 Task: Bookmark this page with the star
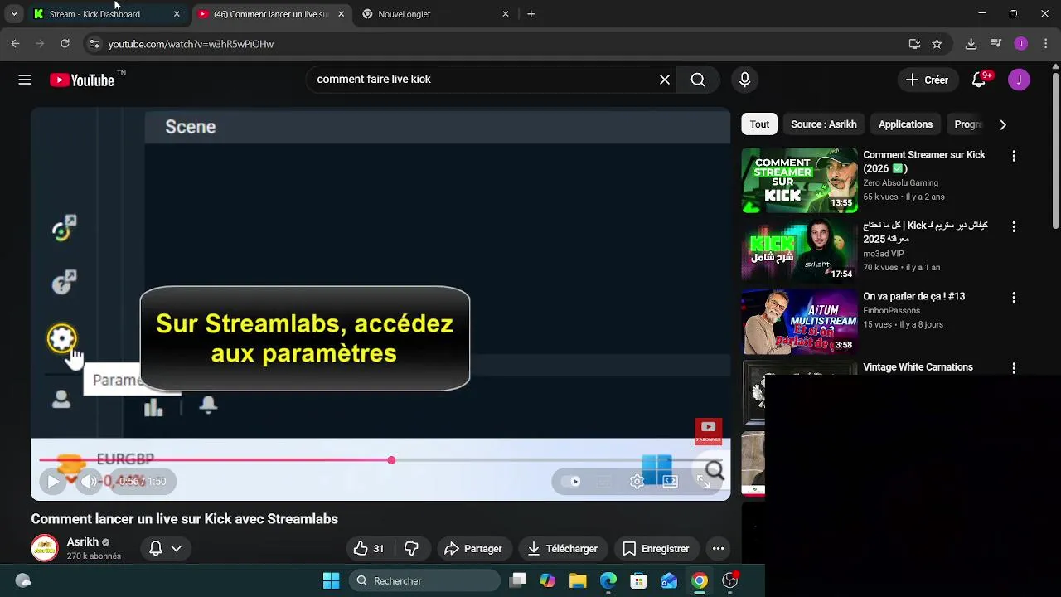(937, 44)
